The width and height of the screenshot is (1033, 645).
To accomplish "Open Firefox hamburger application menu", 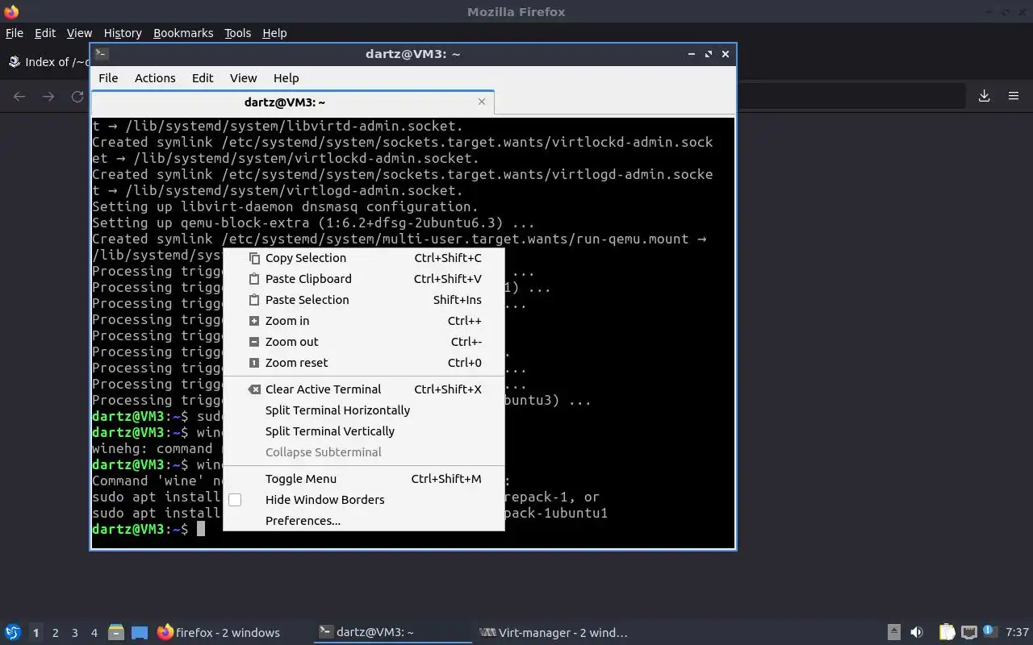I will [1014, 96].
